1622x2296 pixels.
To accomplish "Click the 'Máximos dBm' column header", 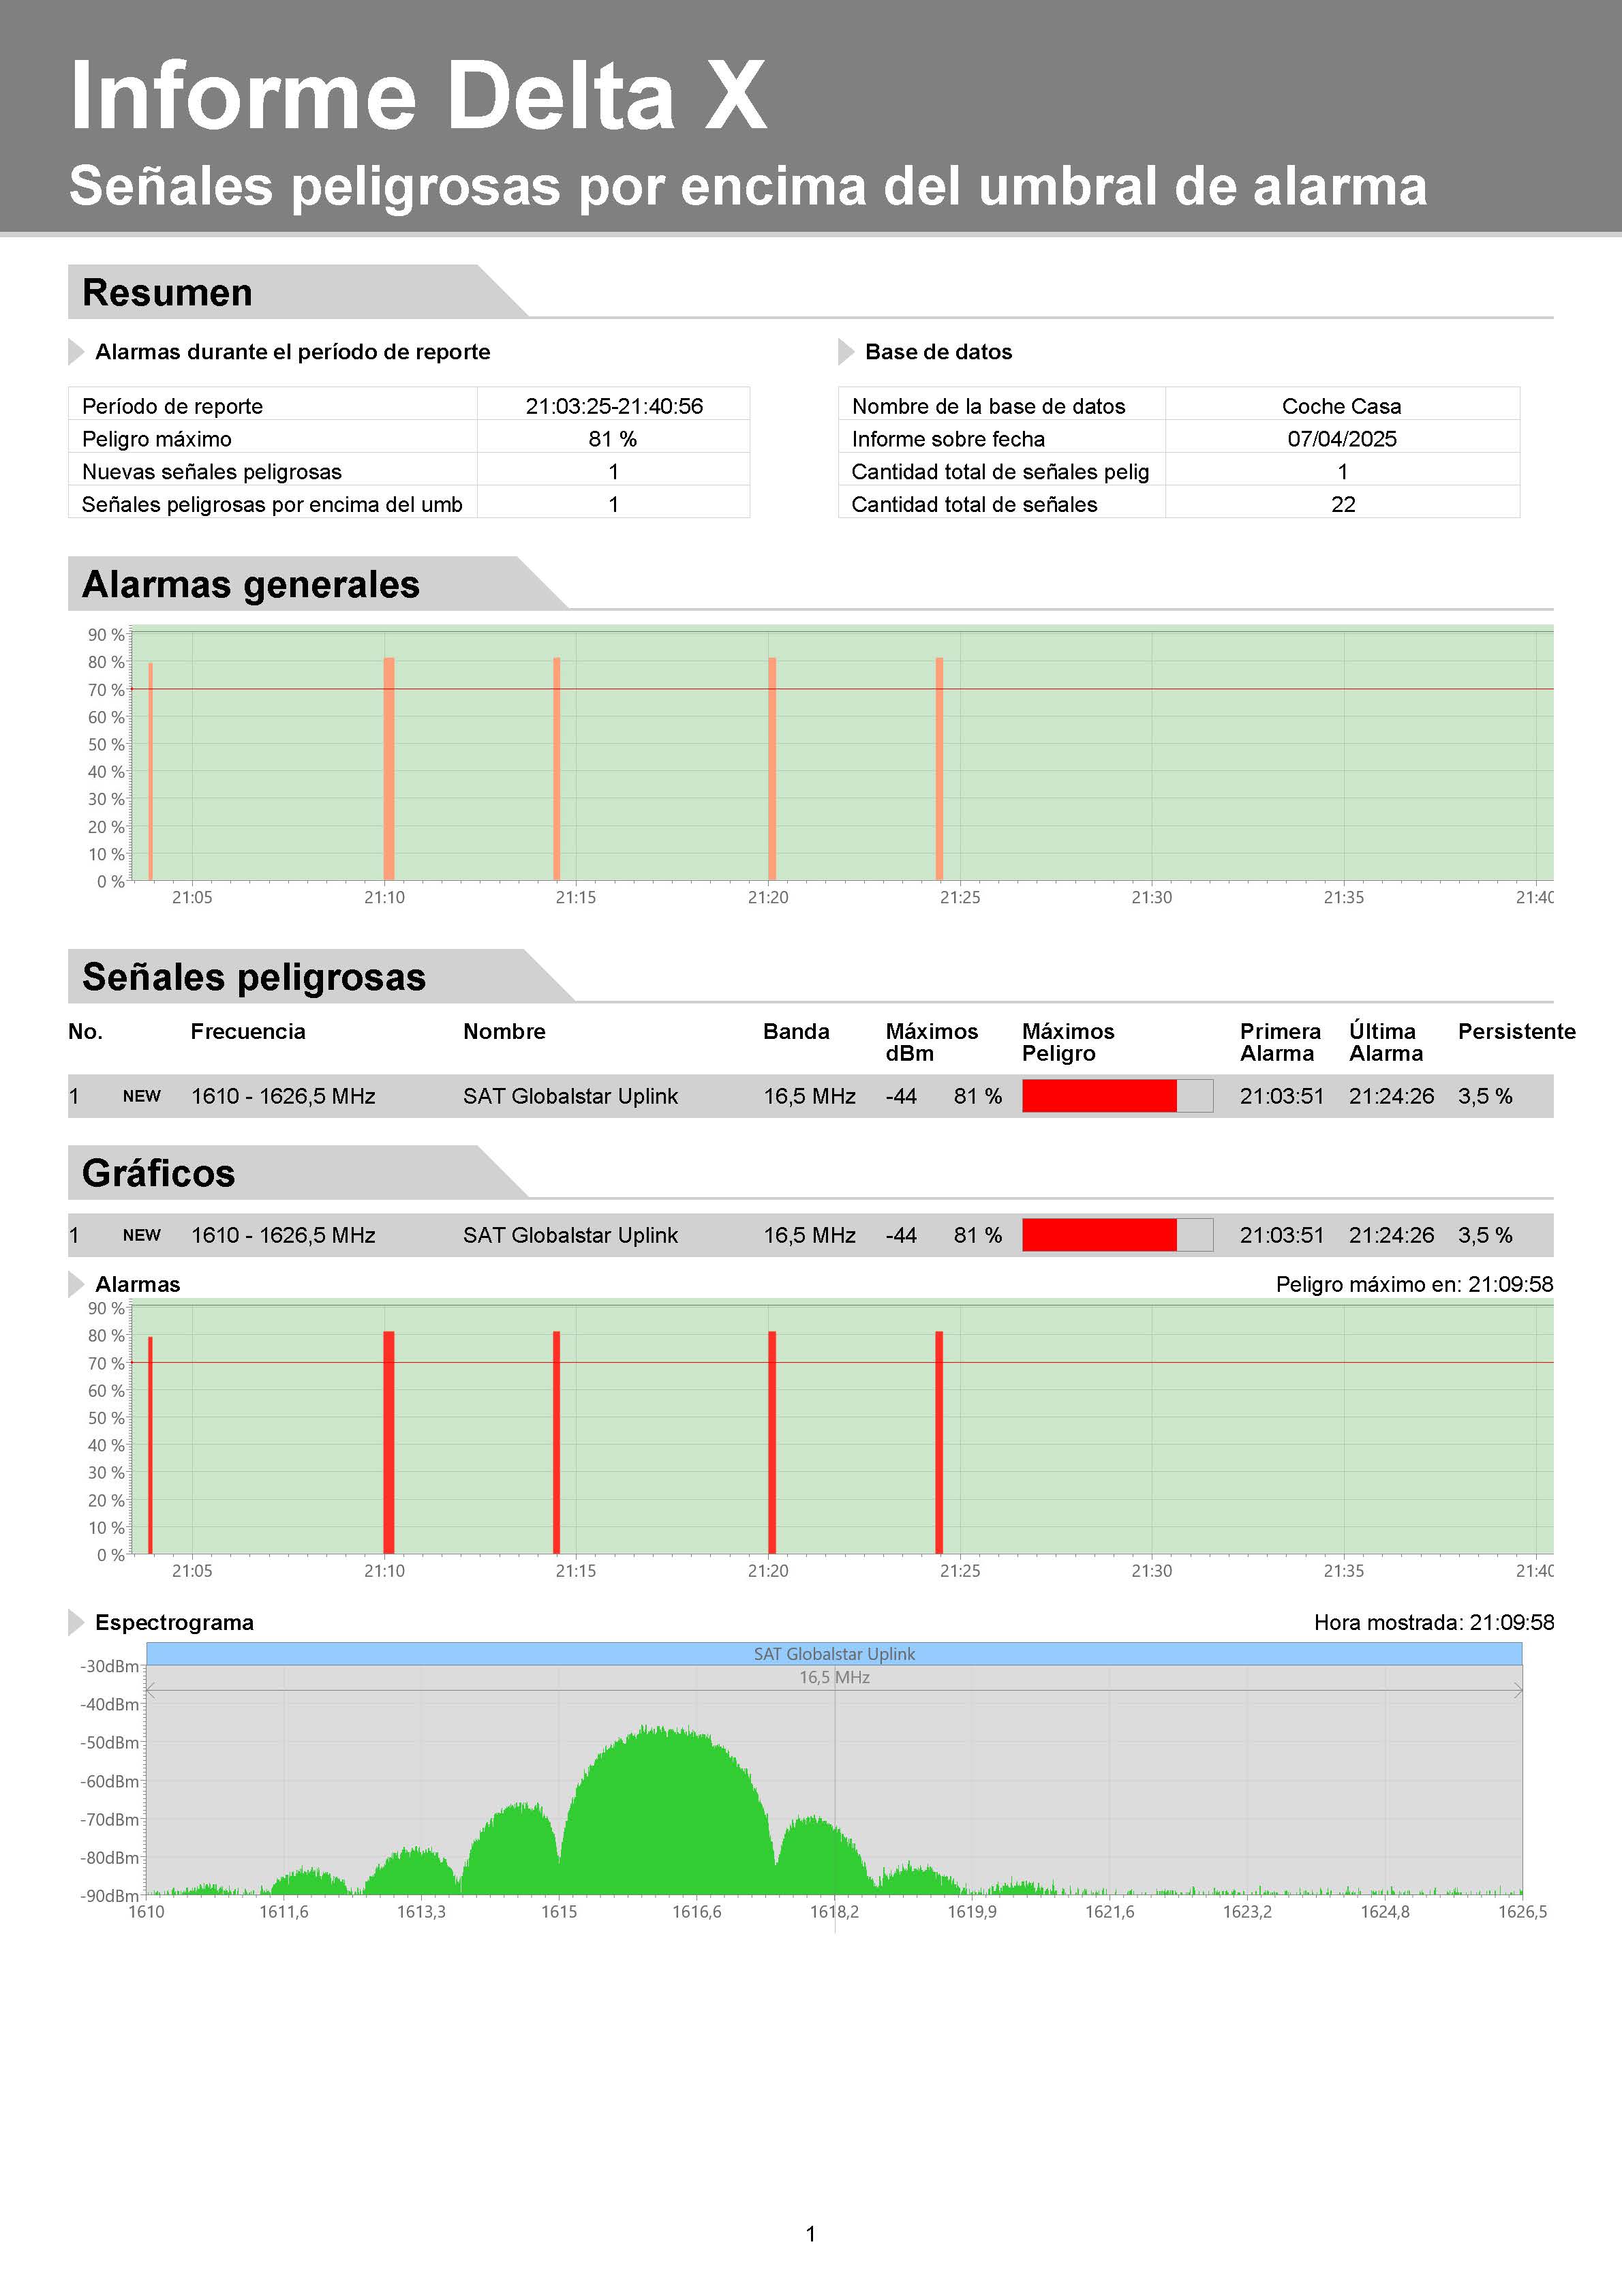I will point(931,1042).
